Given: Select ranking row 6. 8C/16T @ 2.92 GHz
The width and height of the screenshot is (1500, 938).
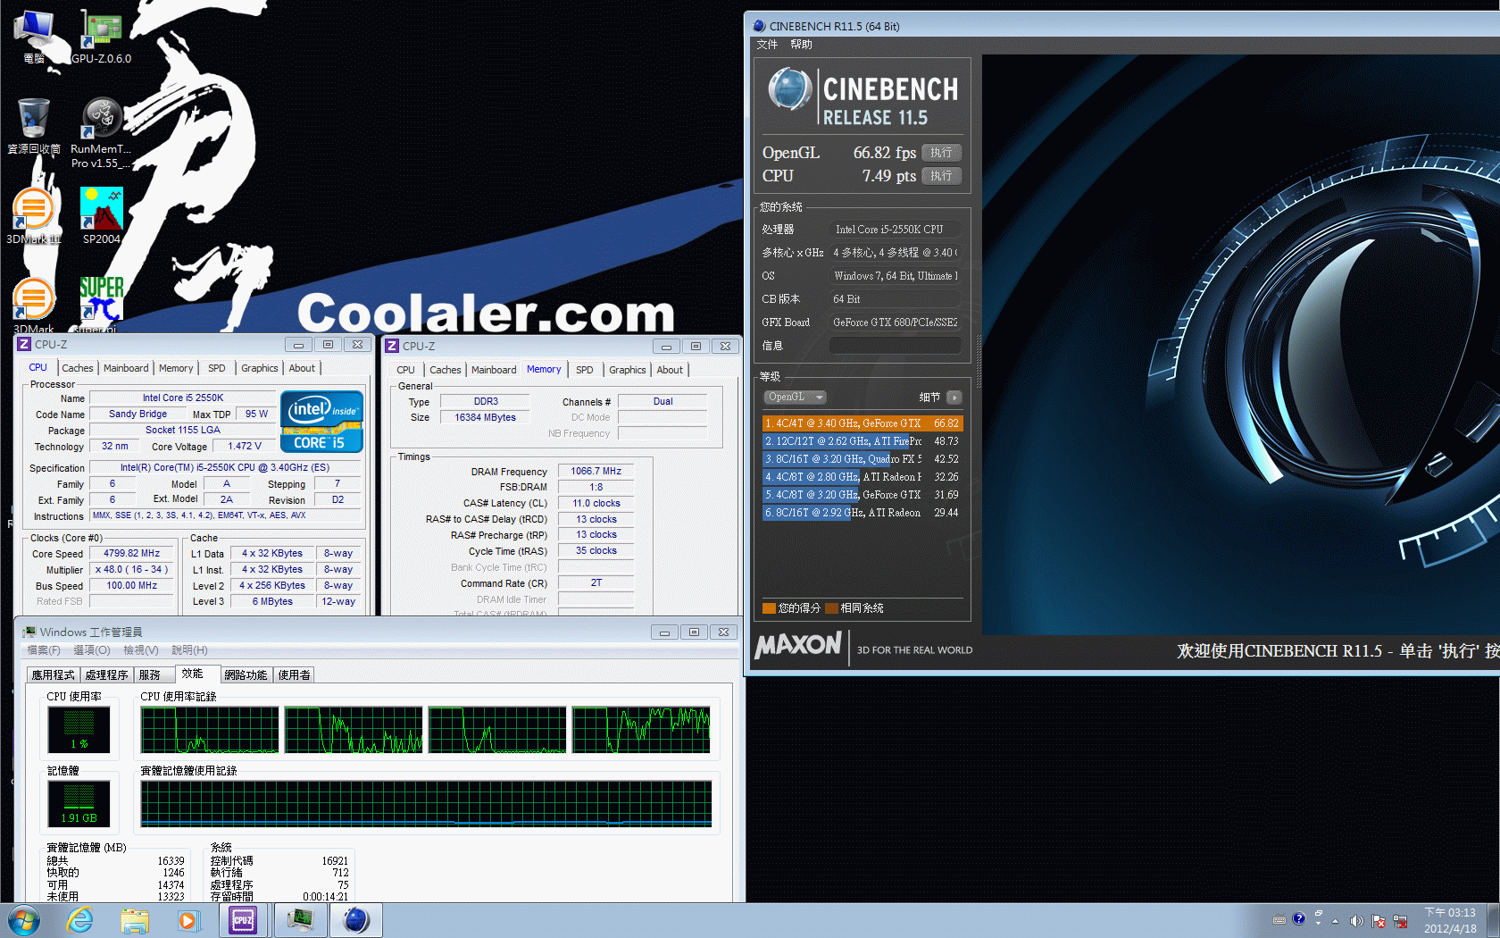Looking at the screenshot, I should tap(862, 513).
